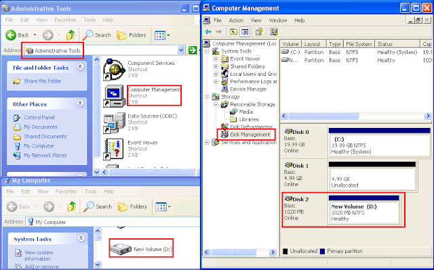Select Libraries under Removable Storage
The height and width of the screenshot is (270, 434).
[249, 119]
